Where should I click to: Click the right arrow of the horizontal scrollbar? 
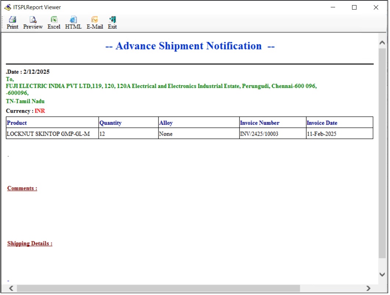tap(368, 288)
